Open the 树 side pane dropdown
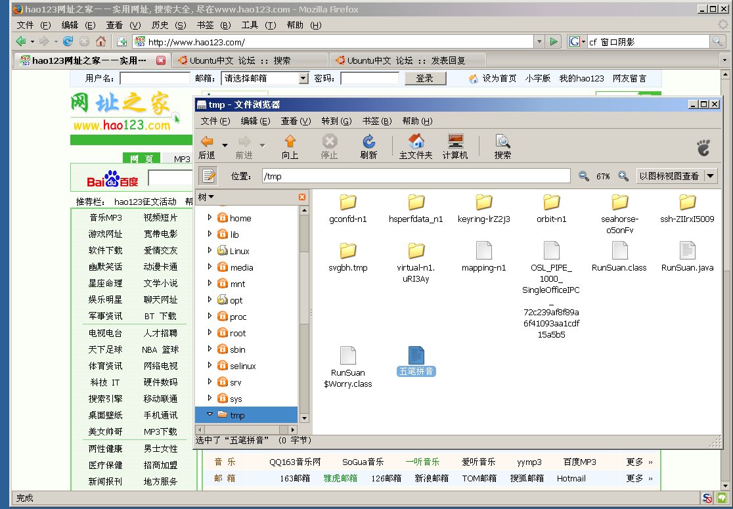The width and height of the screenshot is (733, 509). (x=206, y=197)
